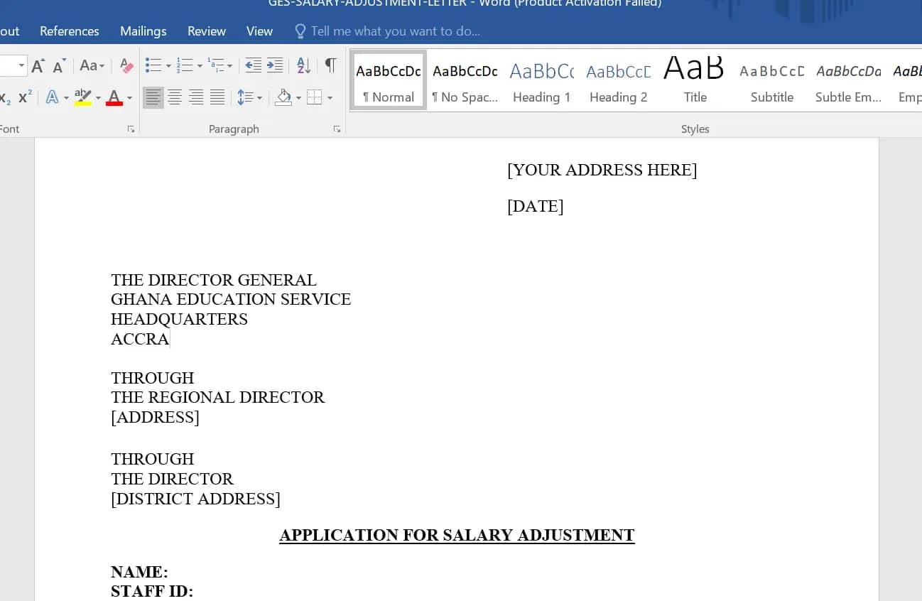922x601 pixels.
Task: Switch to the View ribbon tab
Action: 259,31
